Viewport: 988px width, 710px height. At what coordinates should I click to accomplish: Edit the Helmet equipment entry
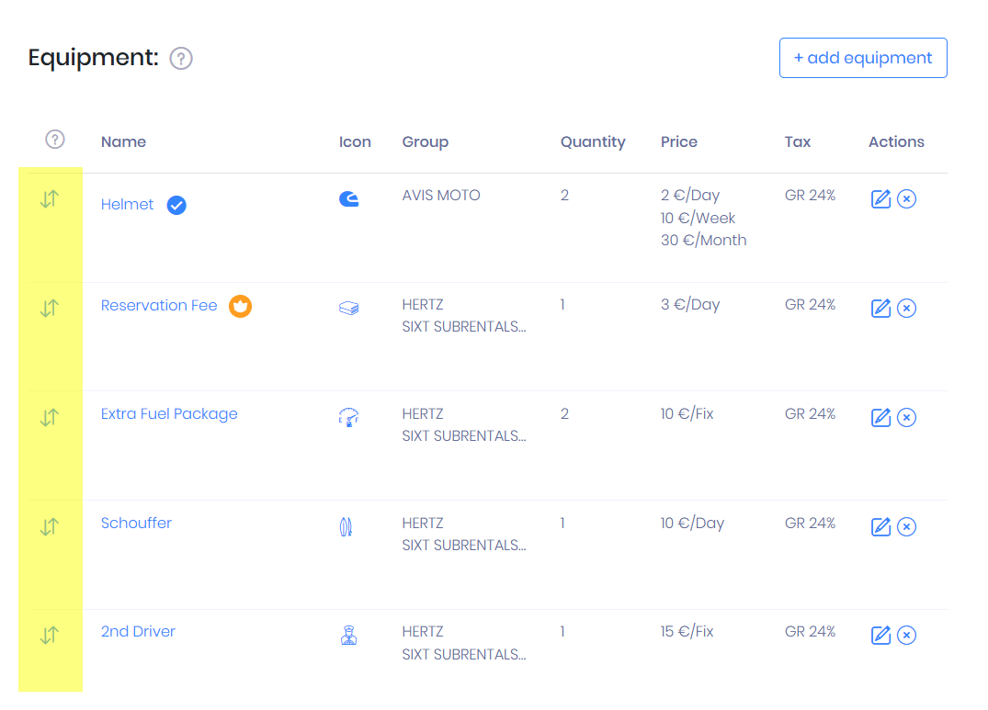click(x=880, y=199)
